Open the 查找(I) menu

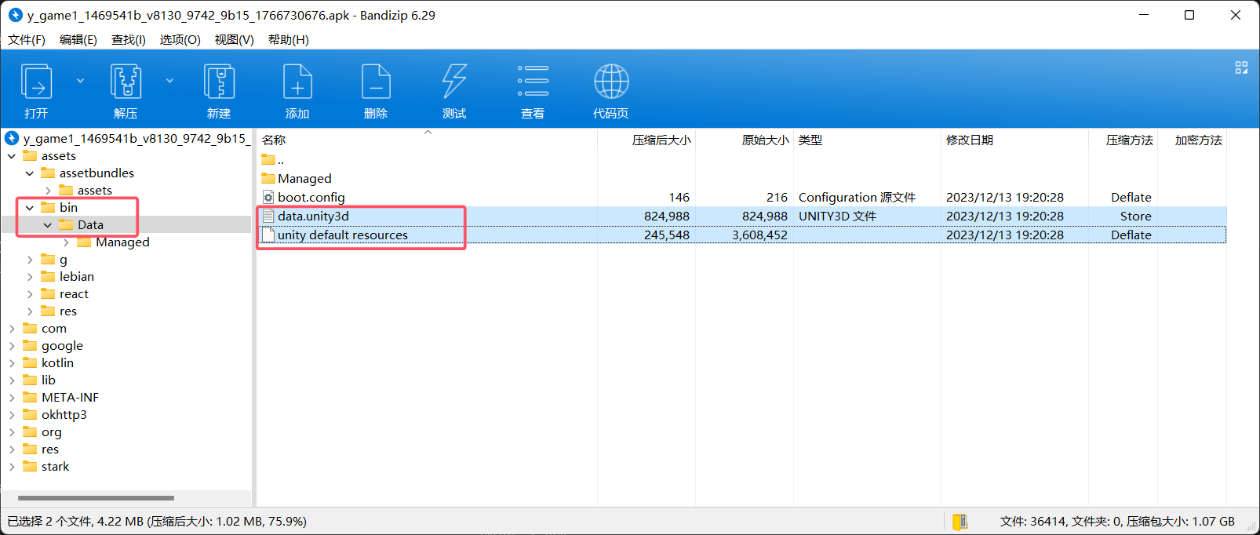(129, 40)
